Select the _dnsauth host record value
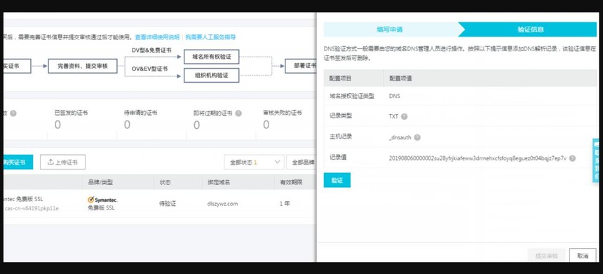The image size is (603, 274). pyautogui.click(x=400, y=137)
